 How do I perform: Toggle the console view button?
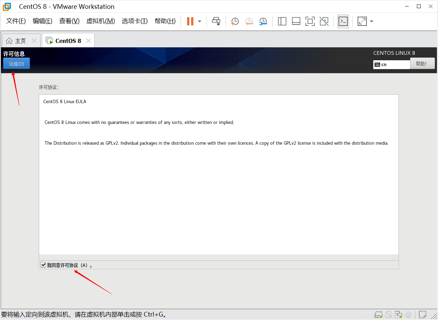coord(343,21)
